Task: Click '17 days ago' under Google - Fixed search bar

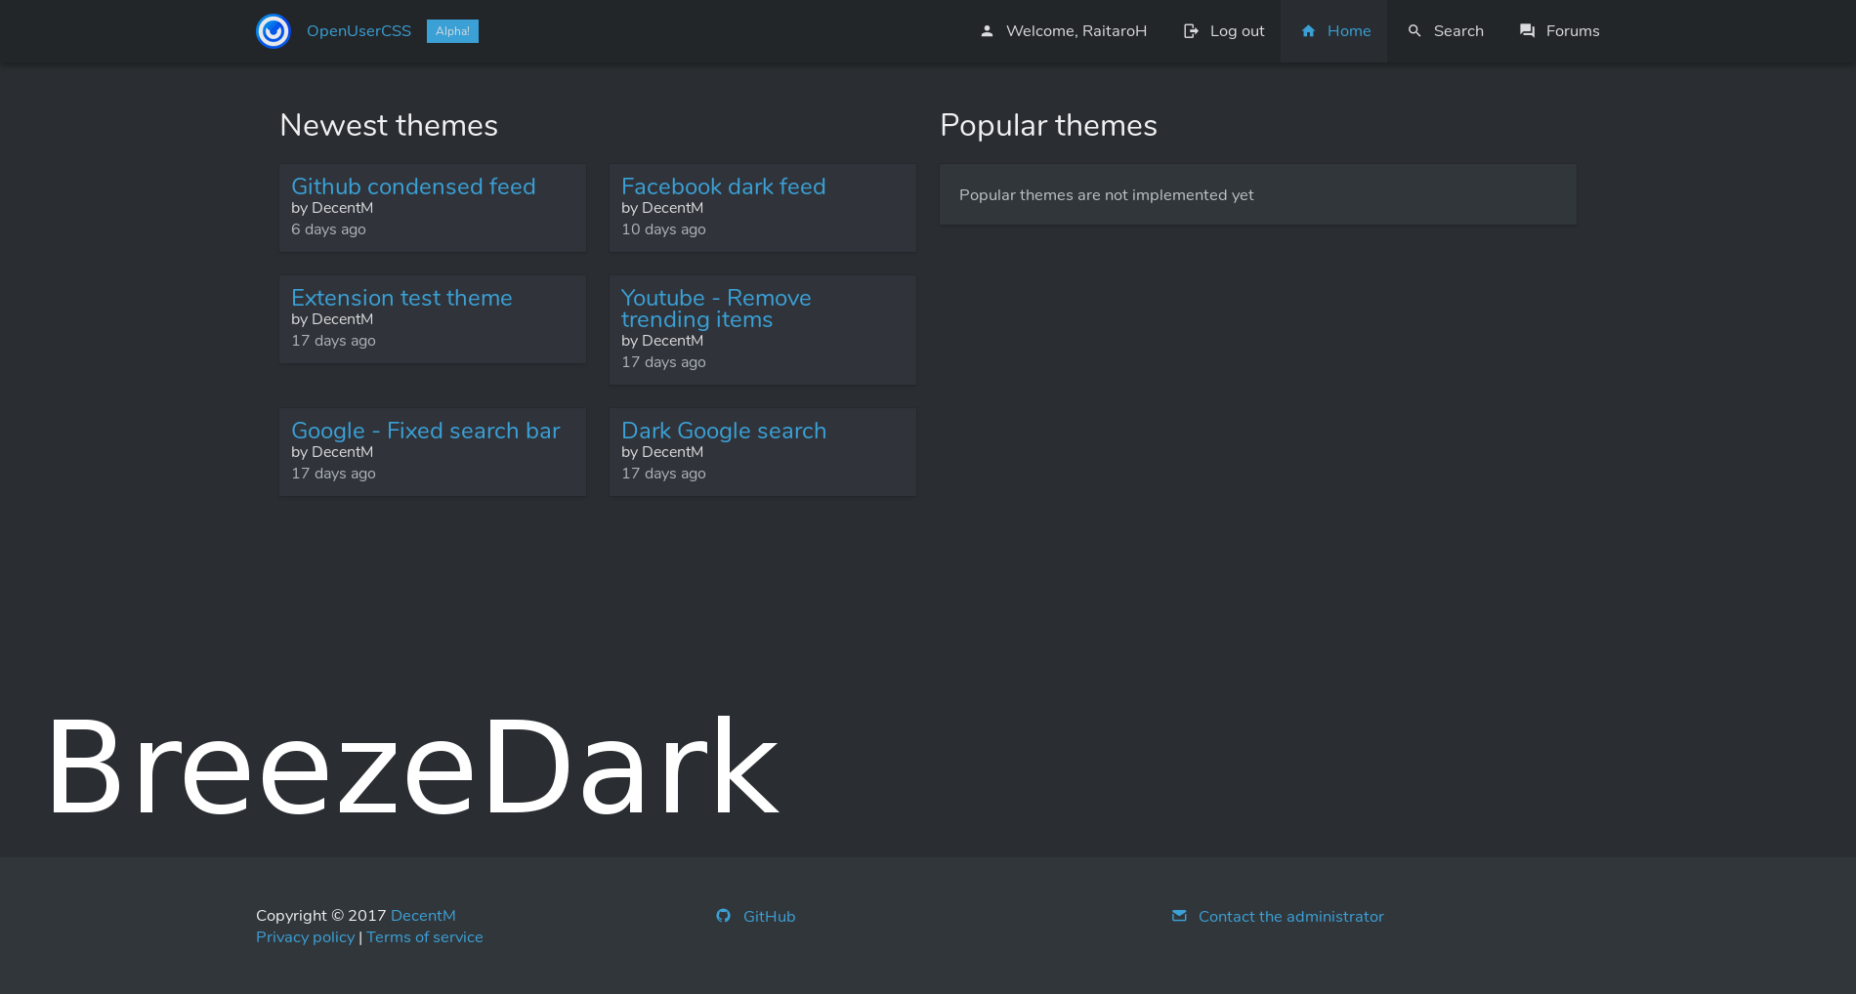Action: click(x=333, y=474)
